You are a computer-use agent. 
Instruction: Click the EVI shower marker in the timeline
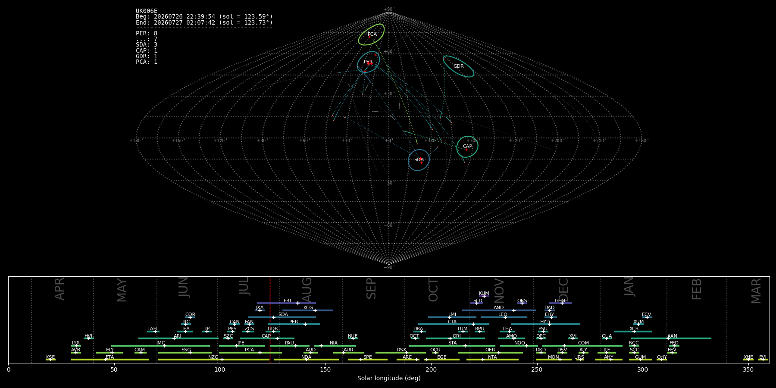(x=763, y=360)
